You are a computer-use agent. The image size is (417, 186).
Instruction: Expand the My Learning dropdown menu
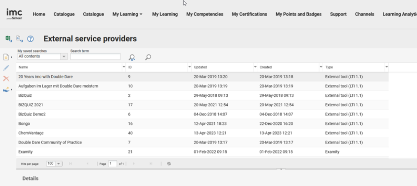(127, 14)
